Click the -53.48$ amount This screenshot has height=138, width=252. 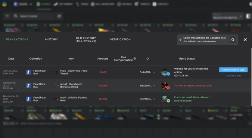click(x=103, y=85)
